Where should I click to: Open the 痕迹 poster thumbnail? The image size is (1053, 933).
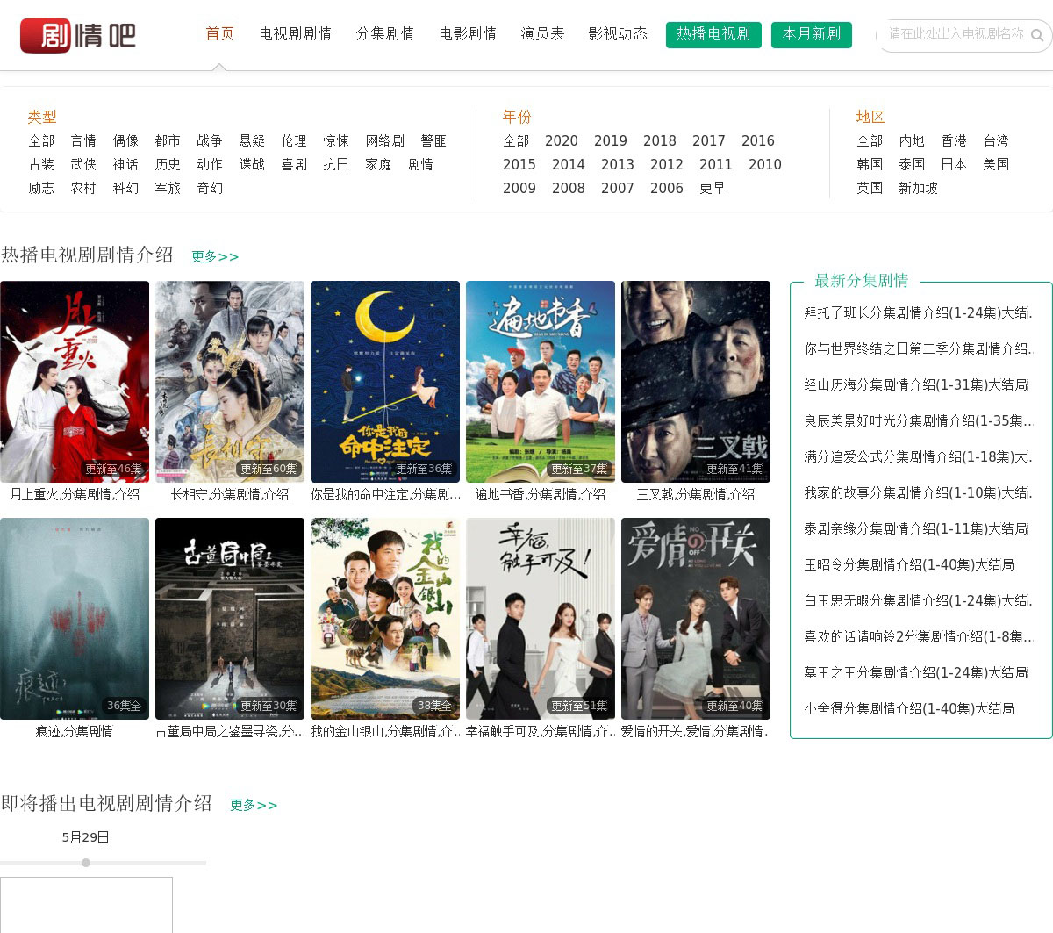tap(75, 619)
